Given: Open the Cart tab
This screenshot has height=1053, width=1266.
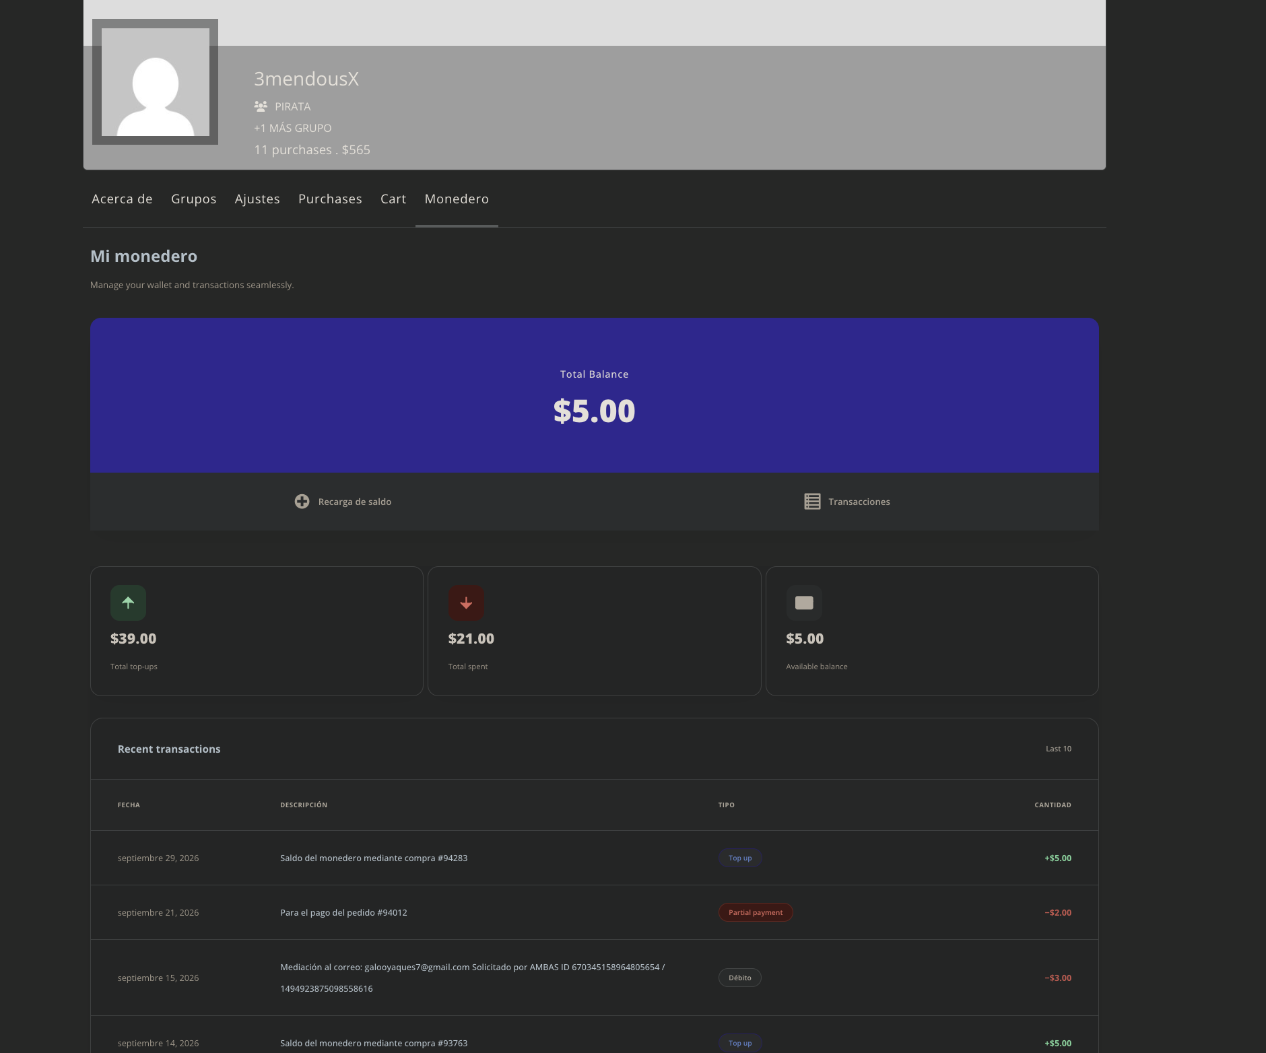Looking at the screenshot, I should coord(393,199).
